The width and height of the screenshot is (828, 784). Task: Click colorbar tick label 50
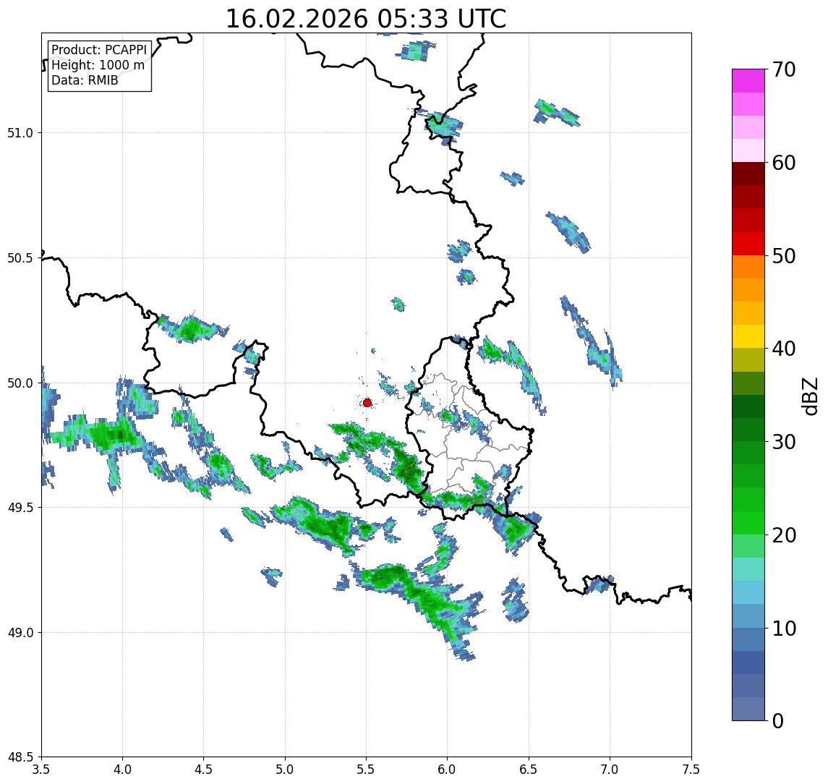point(784,256)
